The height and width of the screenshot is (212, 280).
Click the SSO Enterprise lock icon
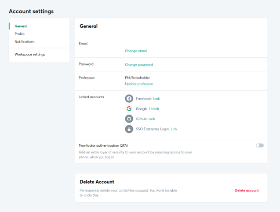click(129, 129)
